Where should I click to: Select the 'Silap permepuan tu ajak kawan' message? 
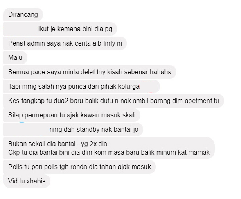(x=72, y=115)
